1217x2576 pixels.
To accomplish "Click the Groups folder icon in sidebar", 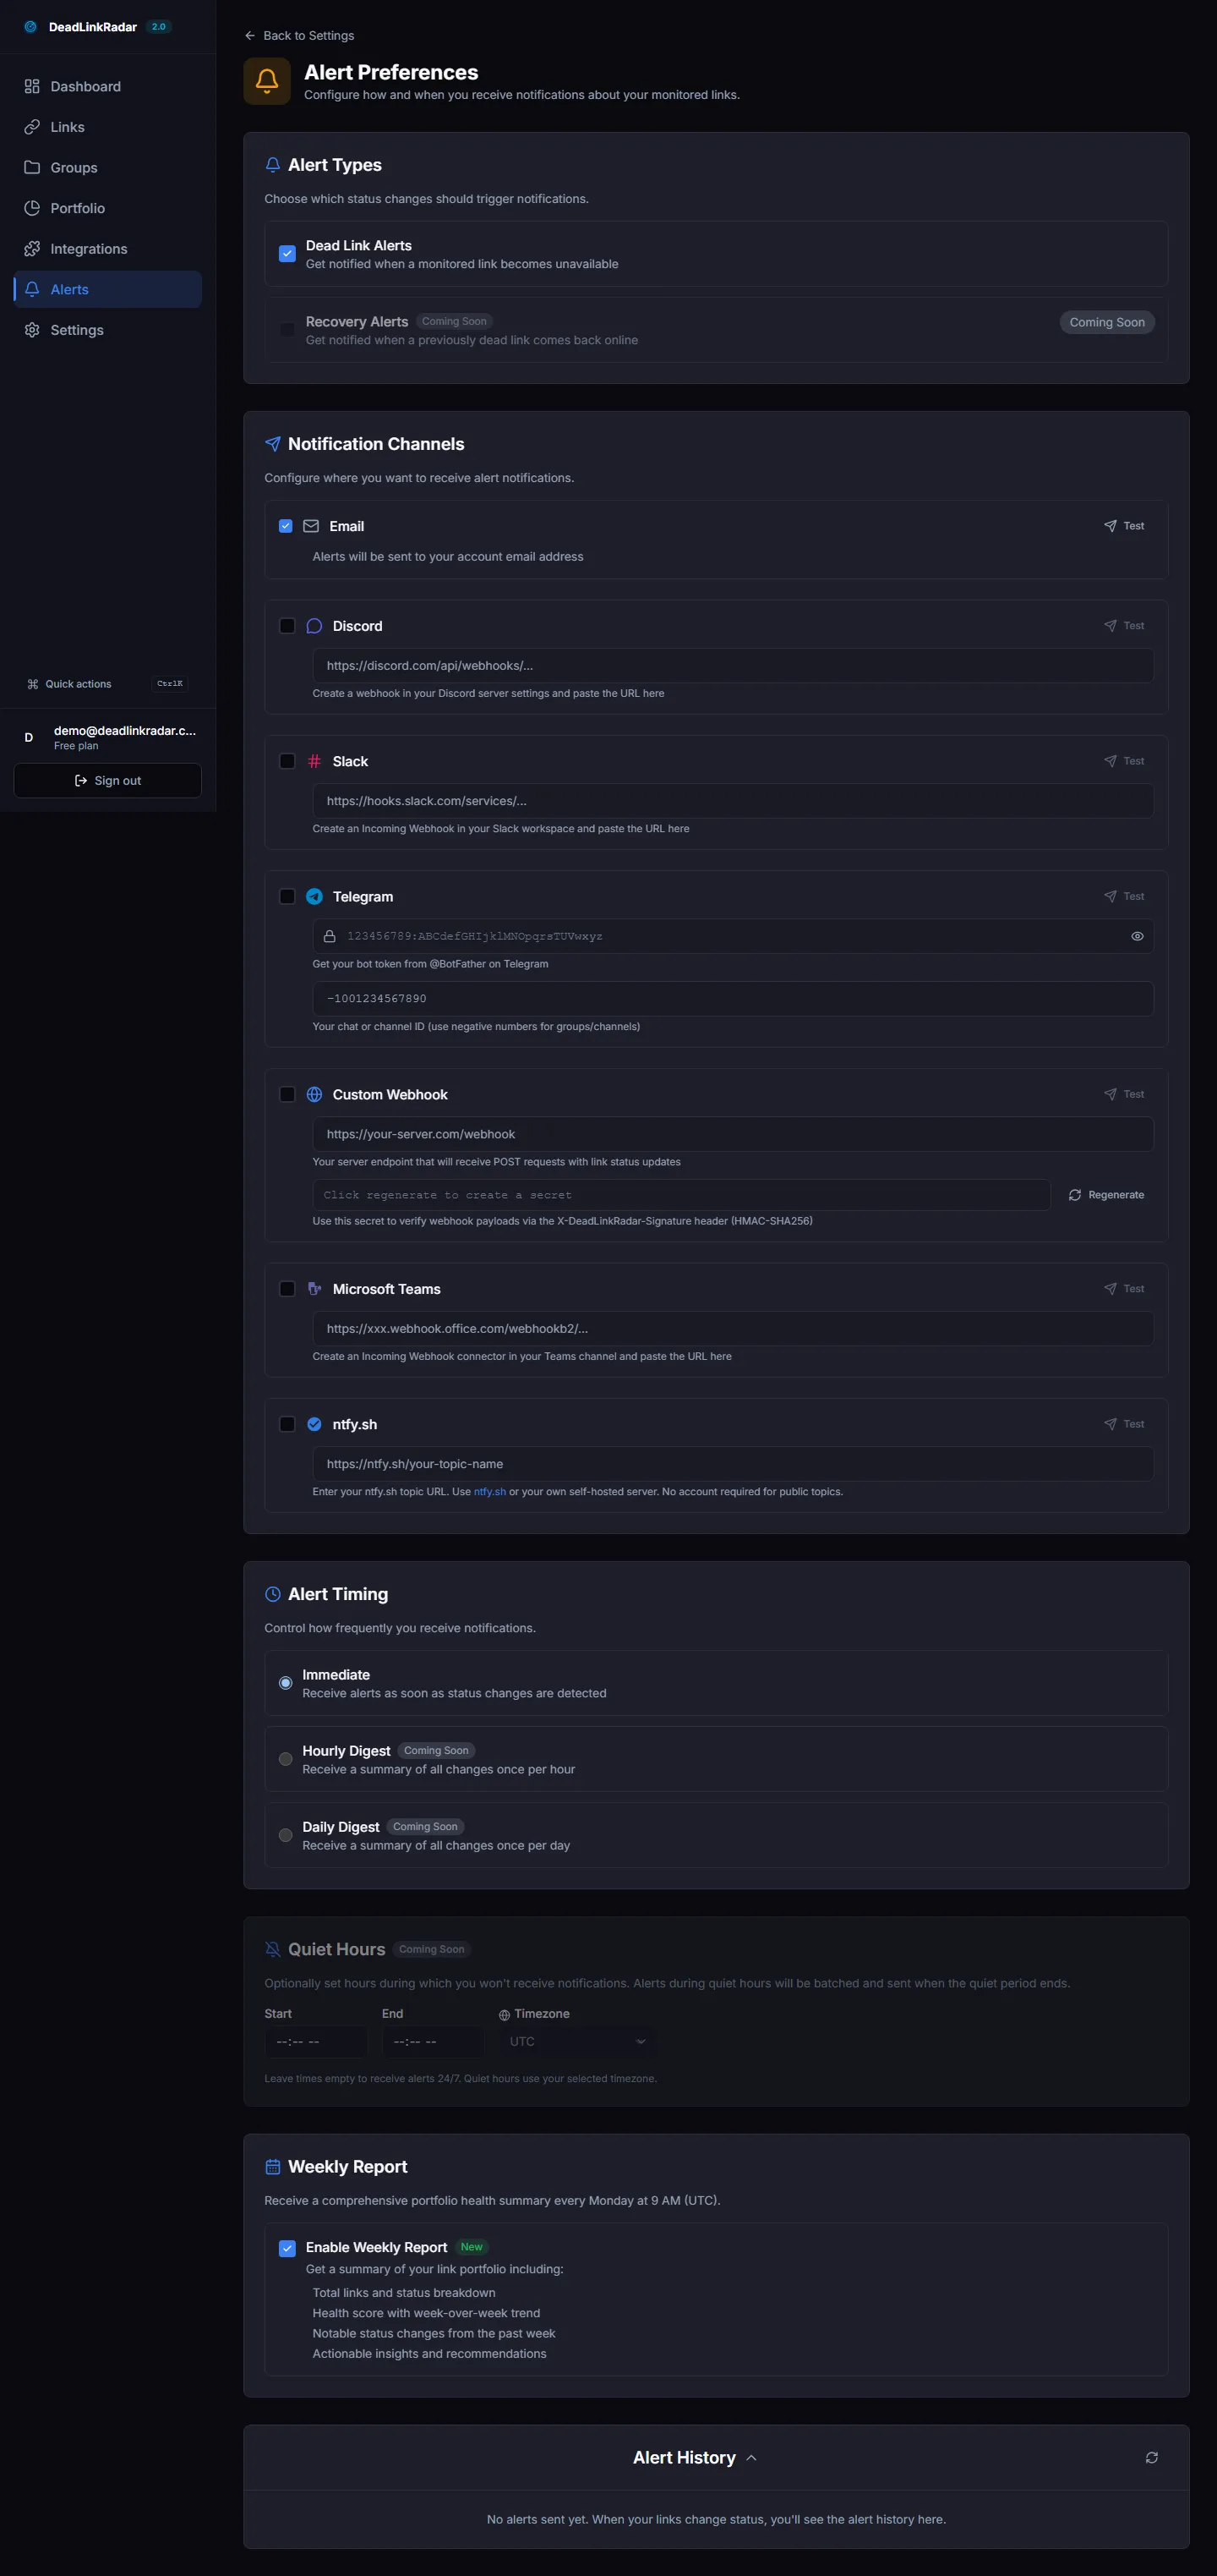I will click(x=32, y=168).
